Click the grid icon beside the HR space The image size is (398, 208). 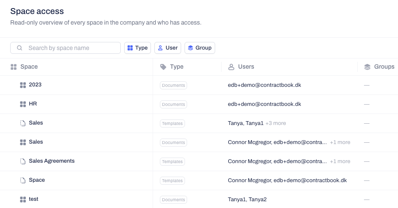coord(23,104)
